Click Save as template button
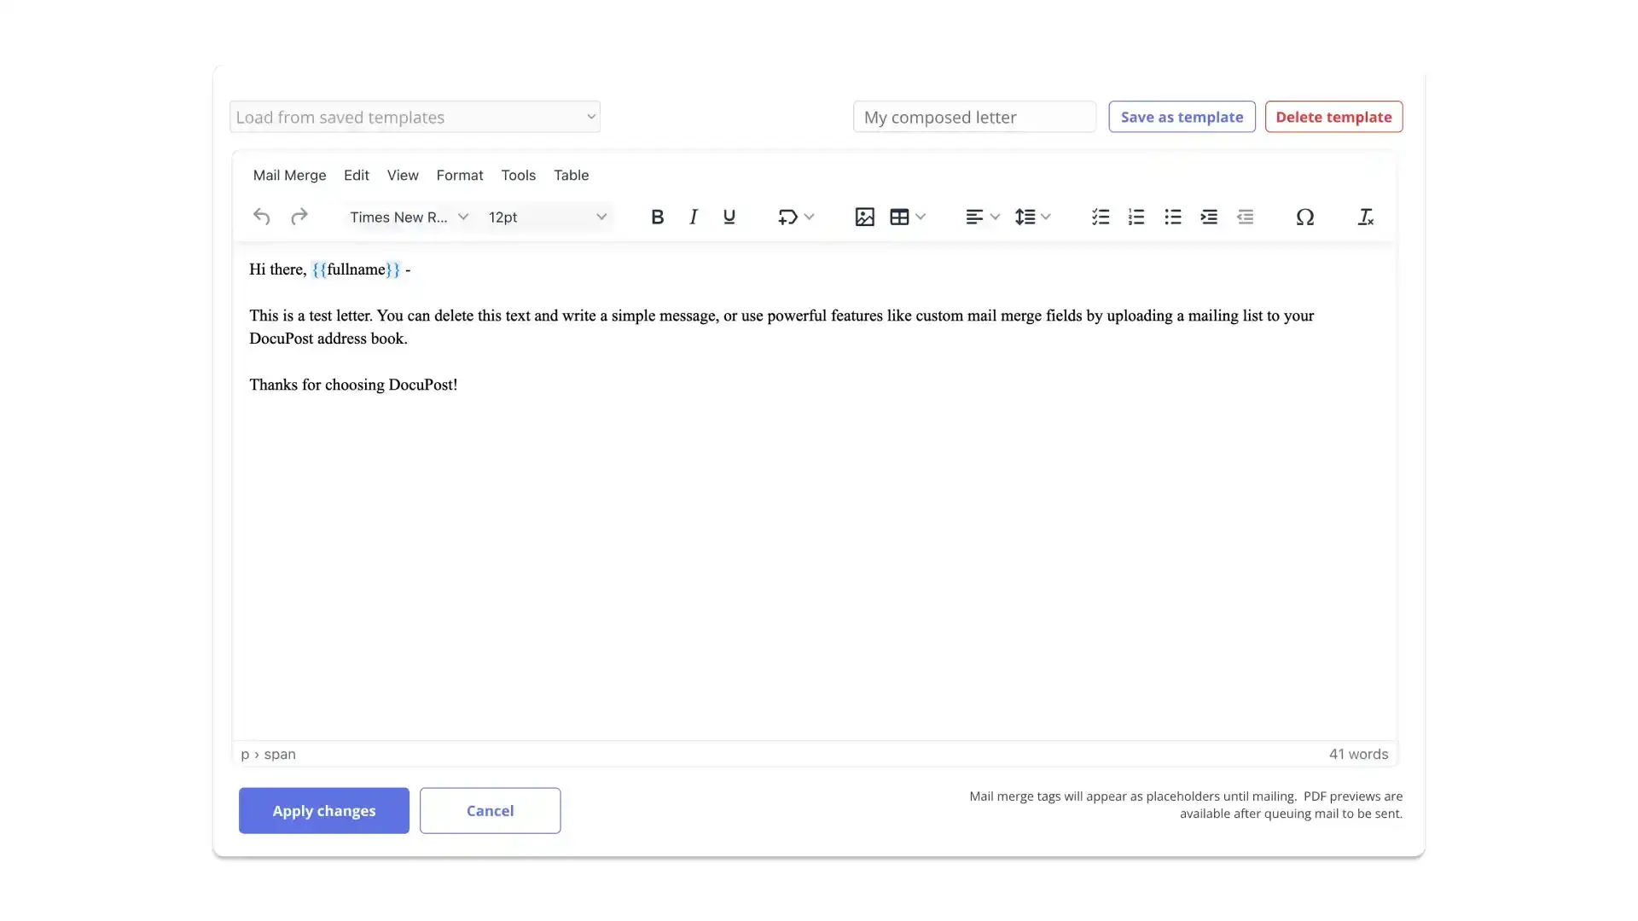 (x=1182, y=117)
